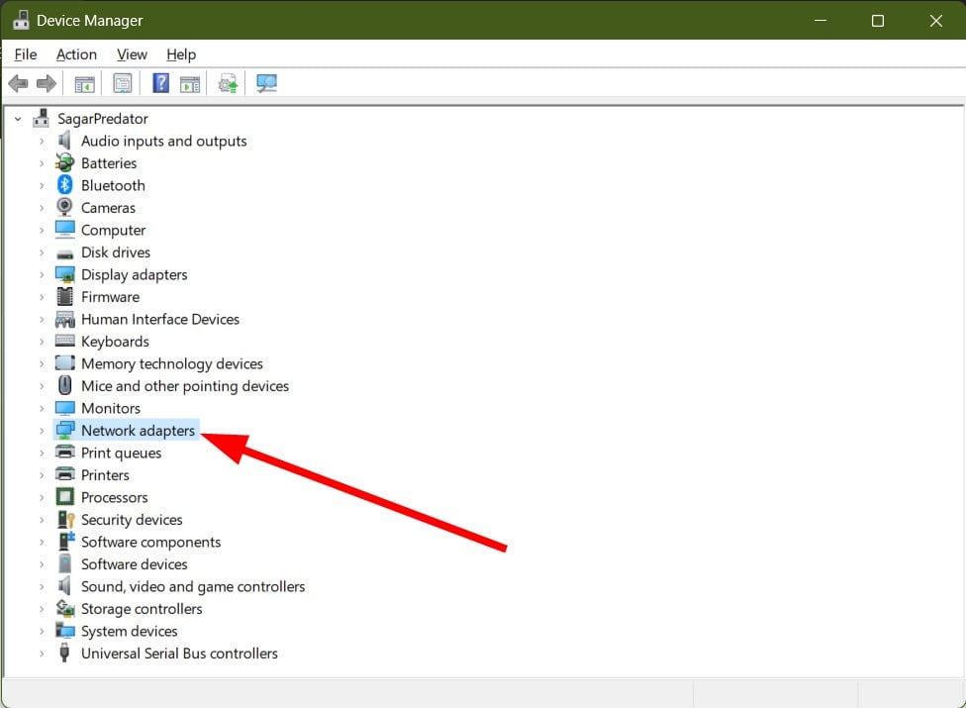Viewport: 966px width, 708px height.
Task: Click the Universal Serial Bus controllers plug icon
Action: tap(64, 653)
